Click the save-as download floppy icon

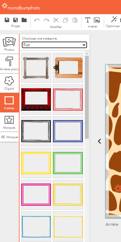(x=15, y=20)
